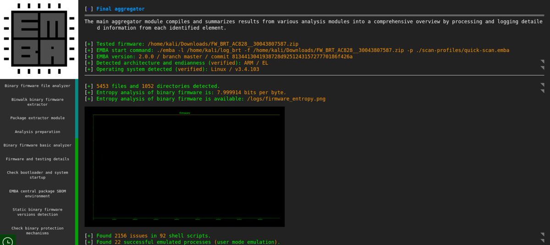The height and width of the screenshot is (245, 550).
Task: Open Binary firmware file analyzer module
Action: 38,86
